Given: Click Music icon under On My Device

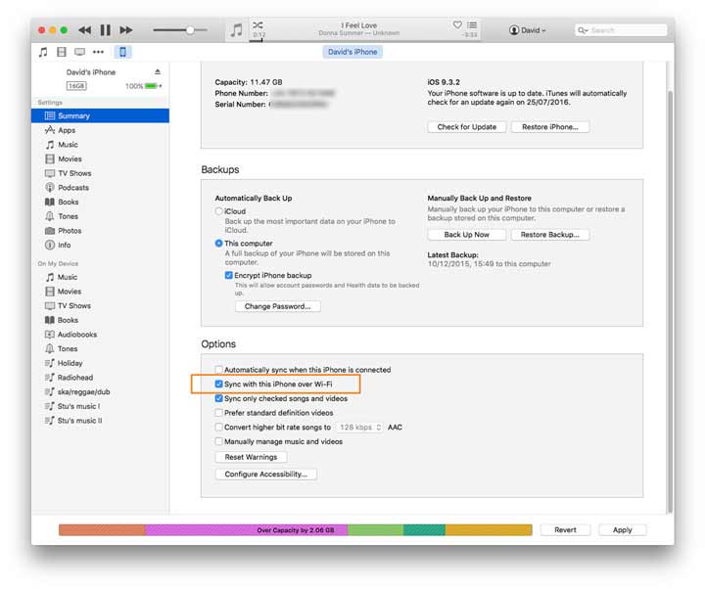Looking at the screenshot, I should (50, 277).
